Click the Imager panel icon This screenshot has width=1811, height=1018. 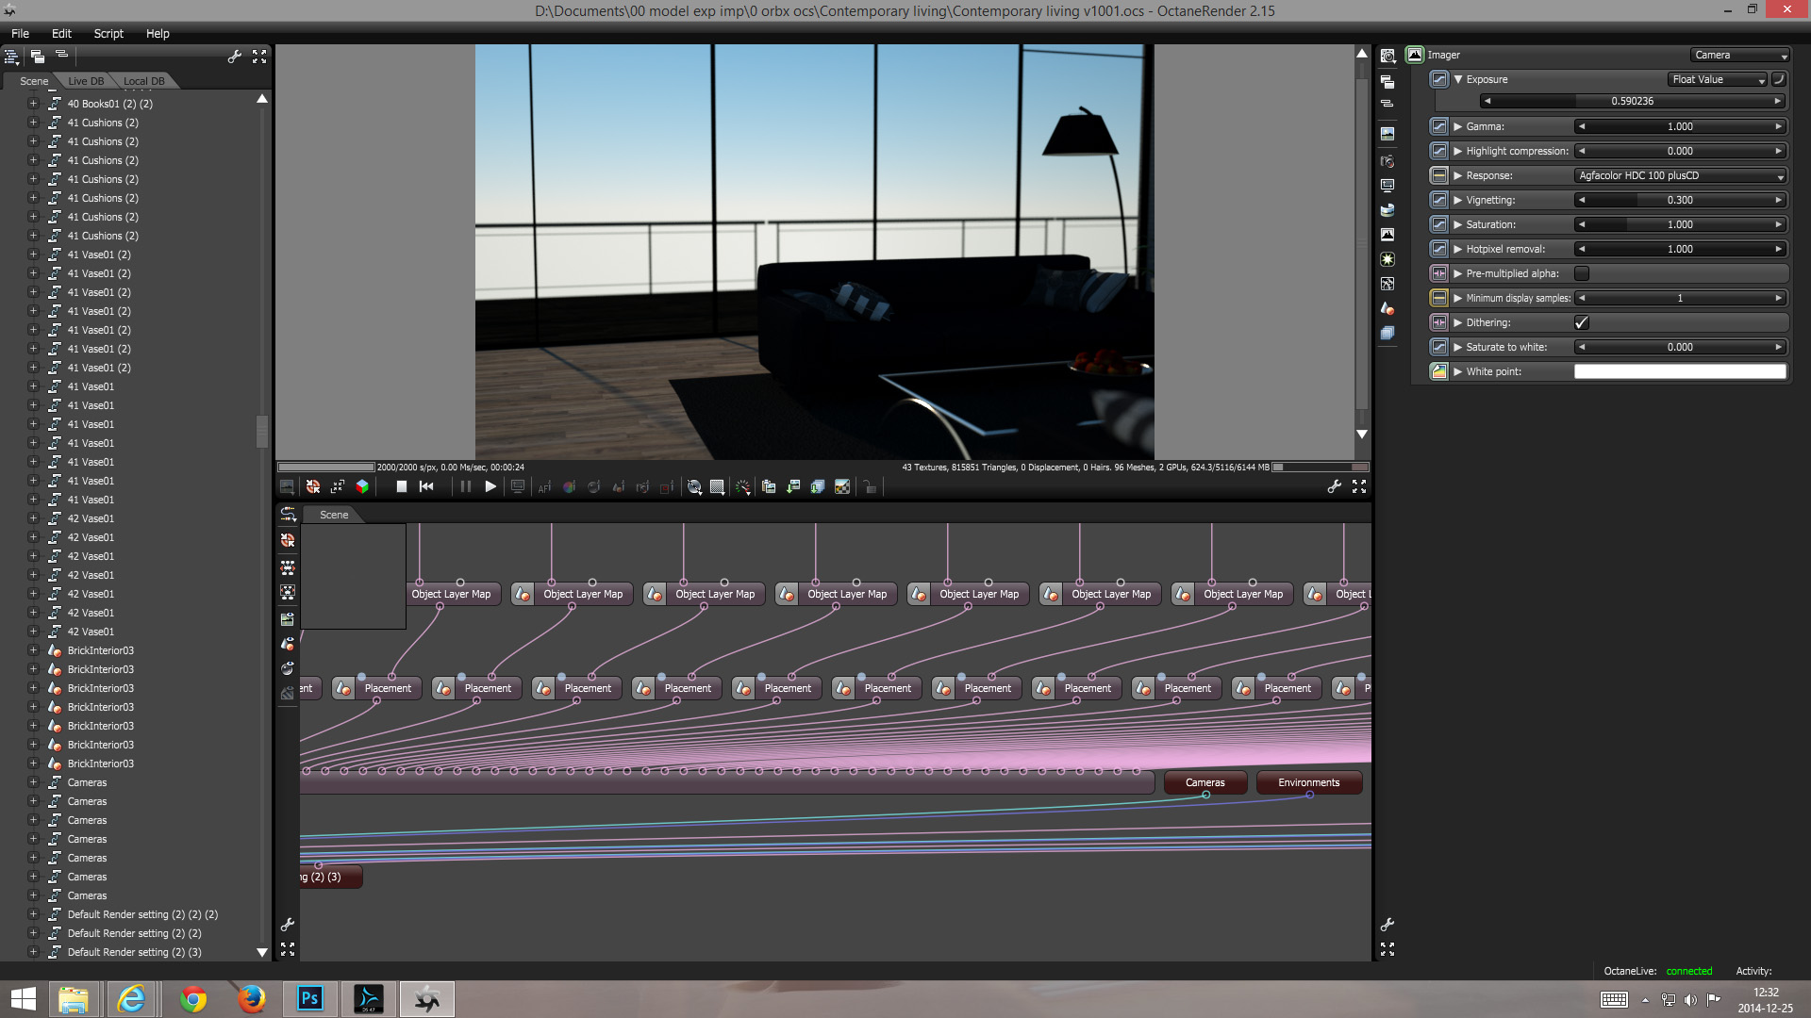click(x=1415, y=55)
